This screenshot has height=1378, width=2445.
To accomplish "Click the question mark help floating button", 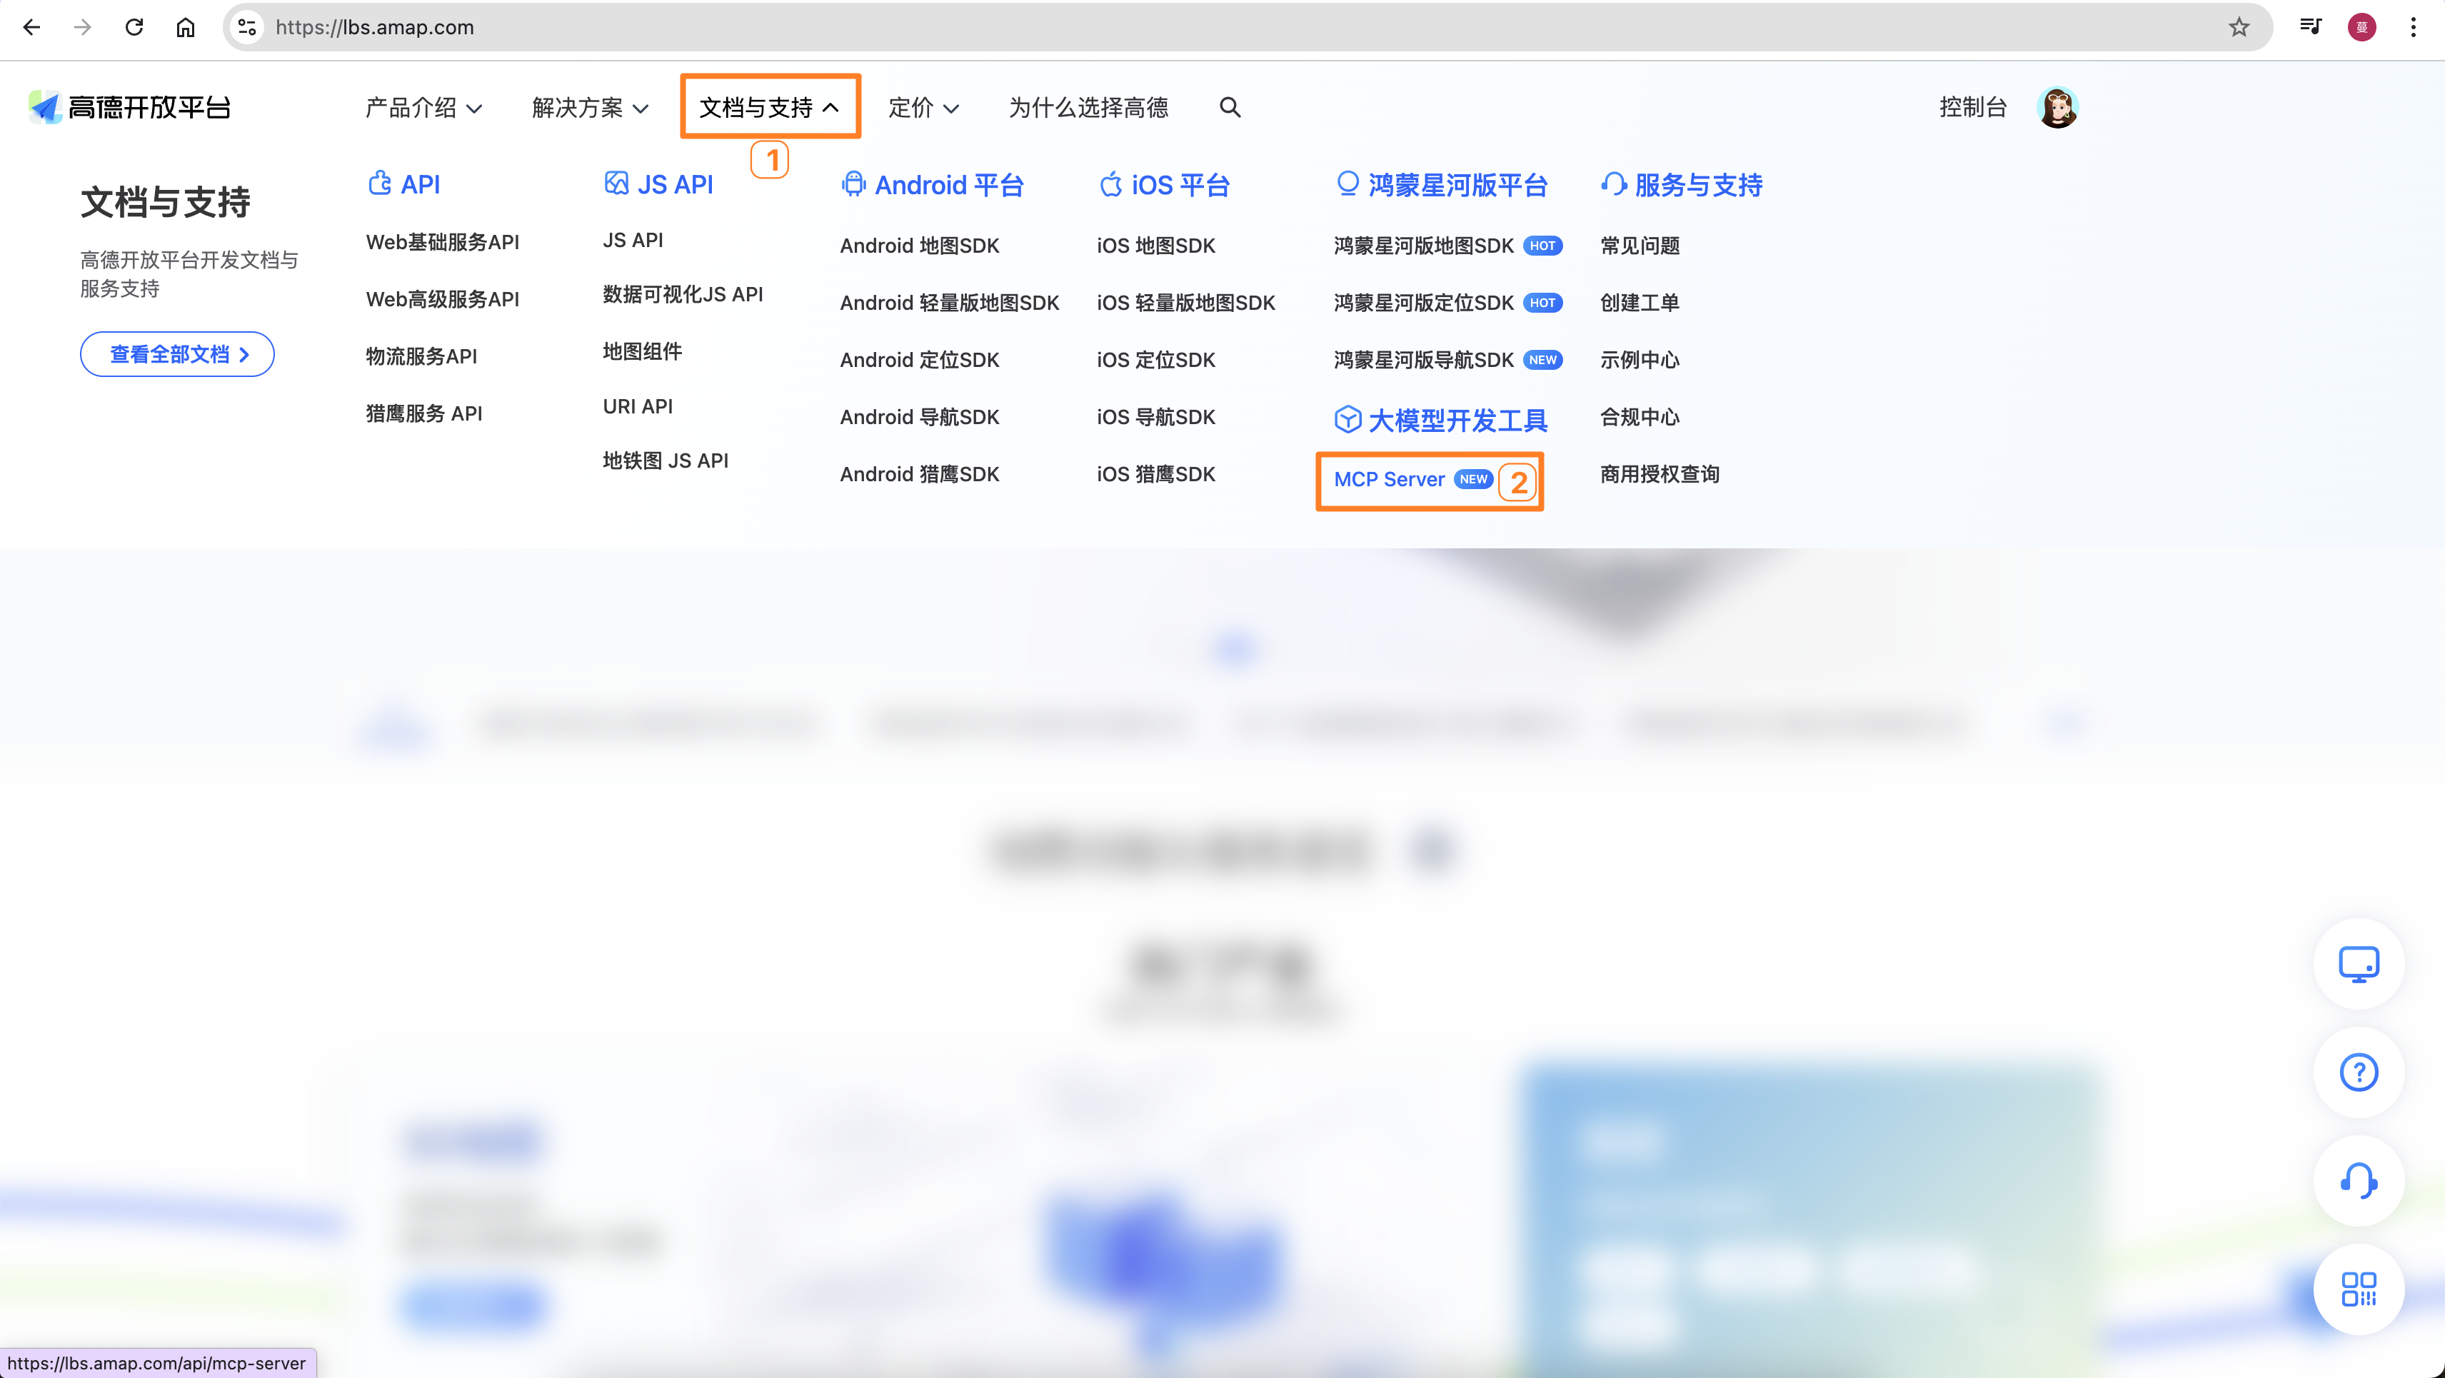I will [2358, 1072].
